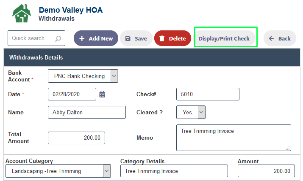The width and height of the screenshot is (303, 181).
Task: Click Display/Print Check button
Action: pyautogui.click(x=224, y=38)
